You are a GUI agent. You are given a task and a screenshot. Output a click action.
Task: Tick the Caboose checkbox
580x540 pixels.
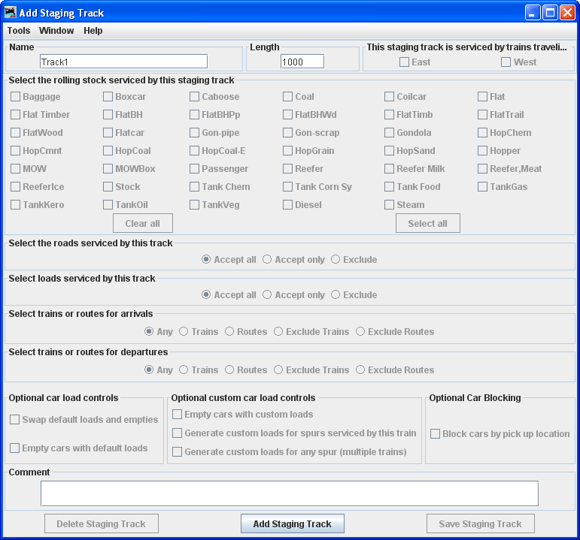coord(195,97)
